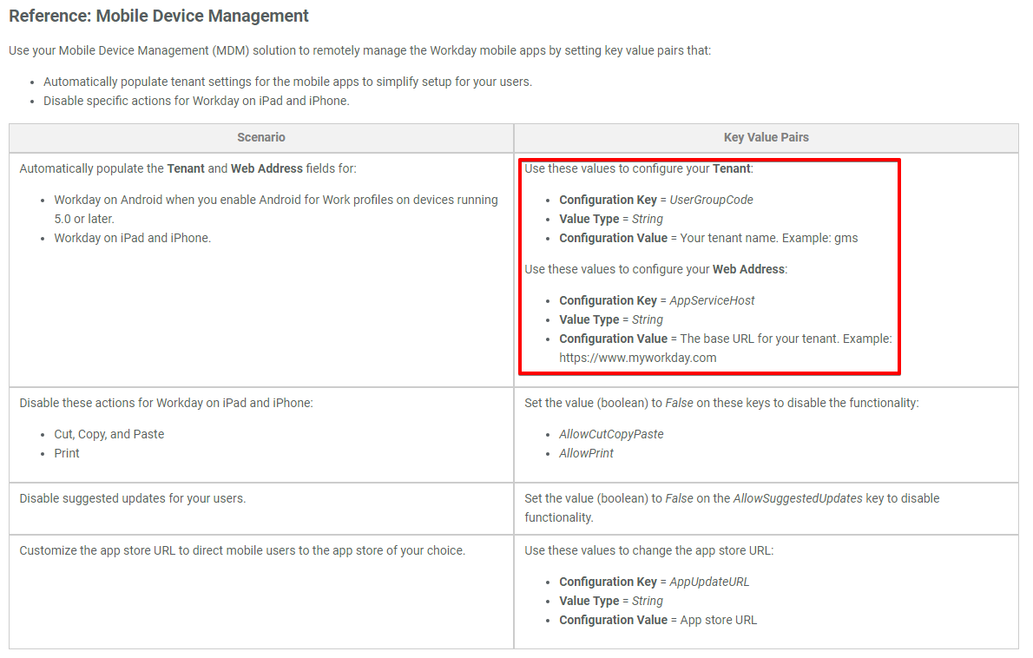Click 'Workday on iPad and iPhone.' bullet
1033x658 pixels.
[133, 239]
